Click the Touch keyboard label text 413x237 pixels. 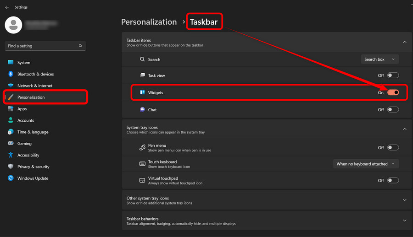tap(162, 162)
